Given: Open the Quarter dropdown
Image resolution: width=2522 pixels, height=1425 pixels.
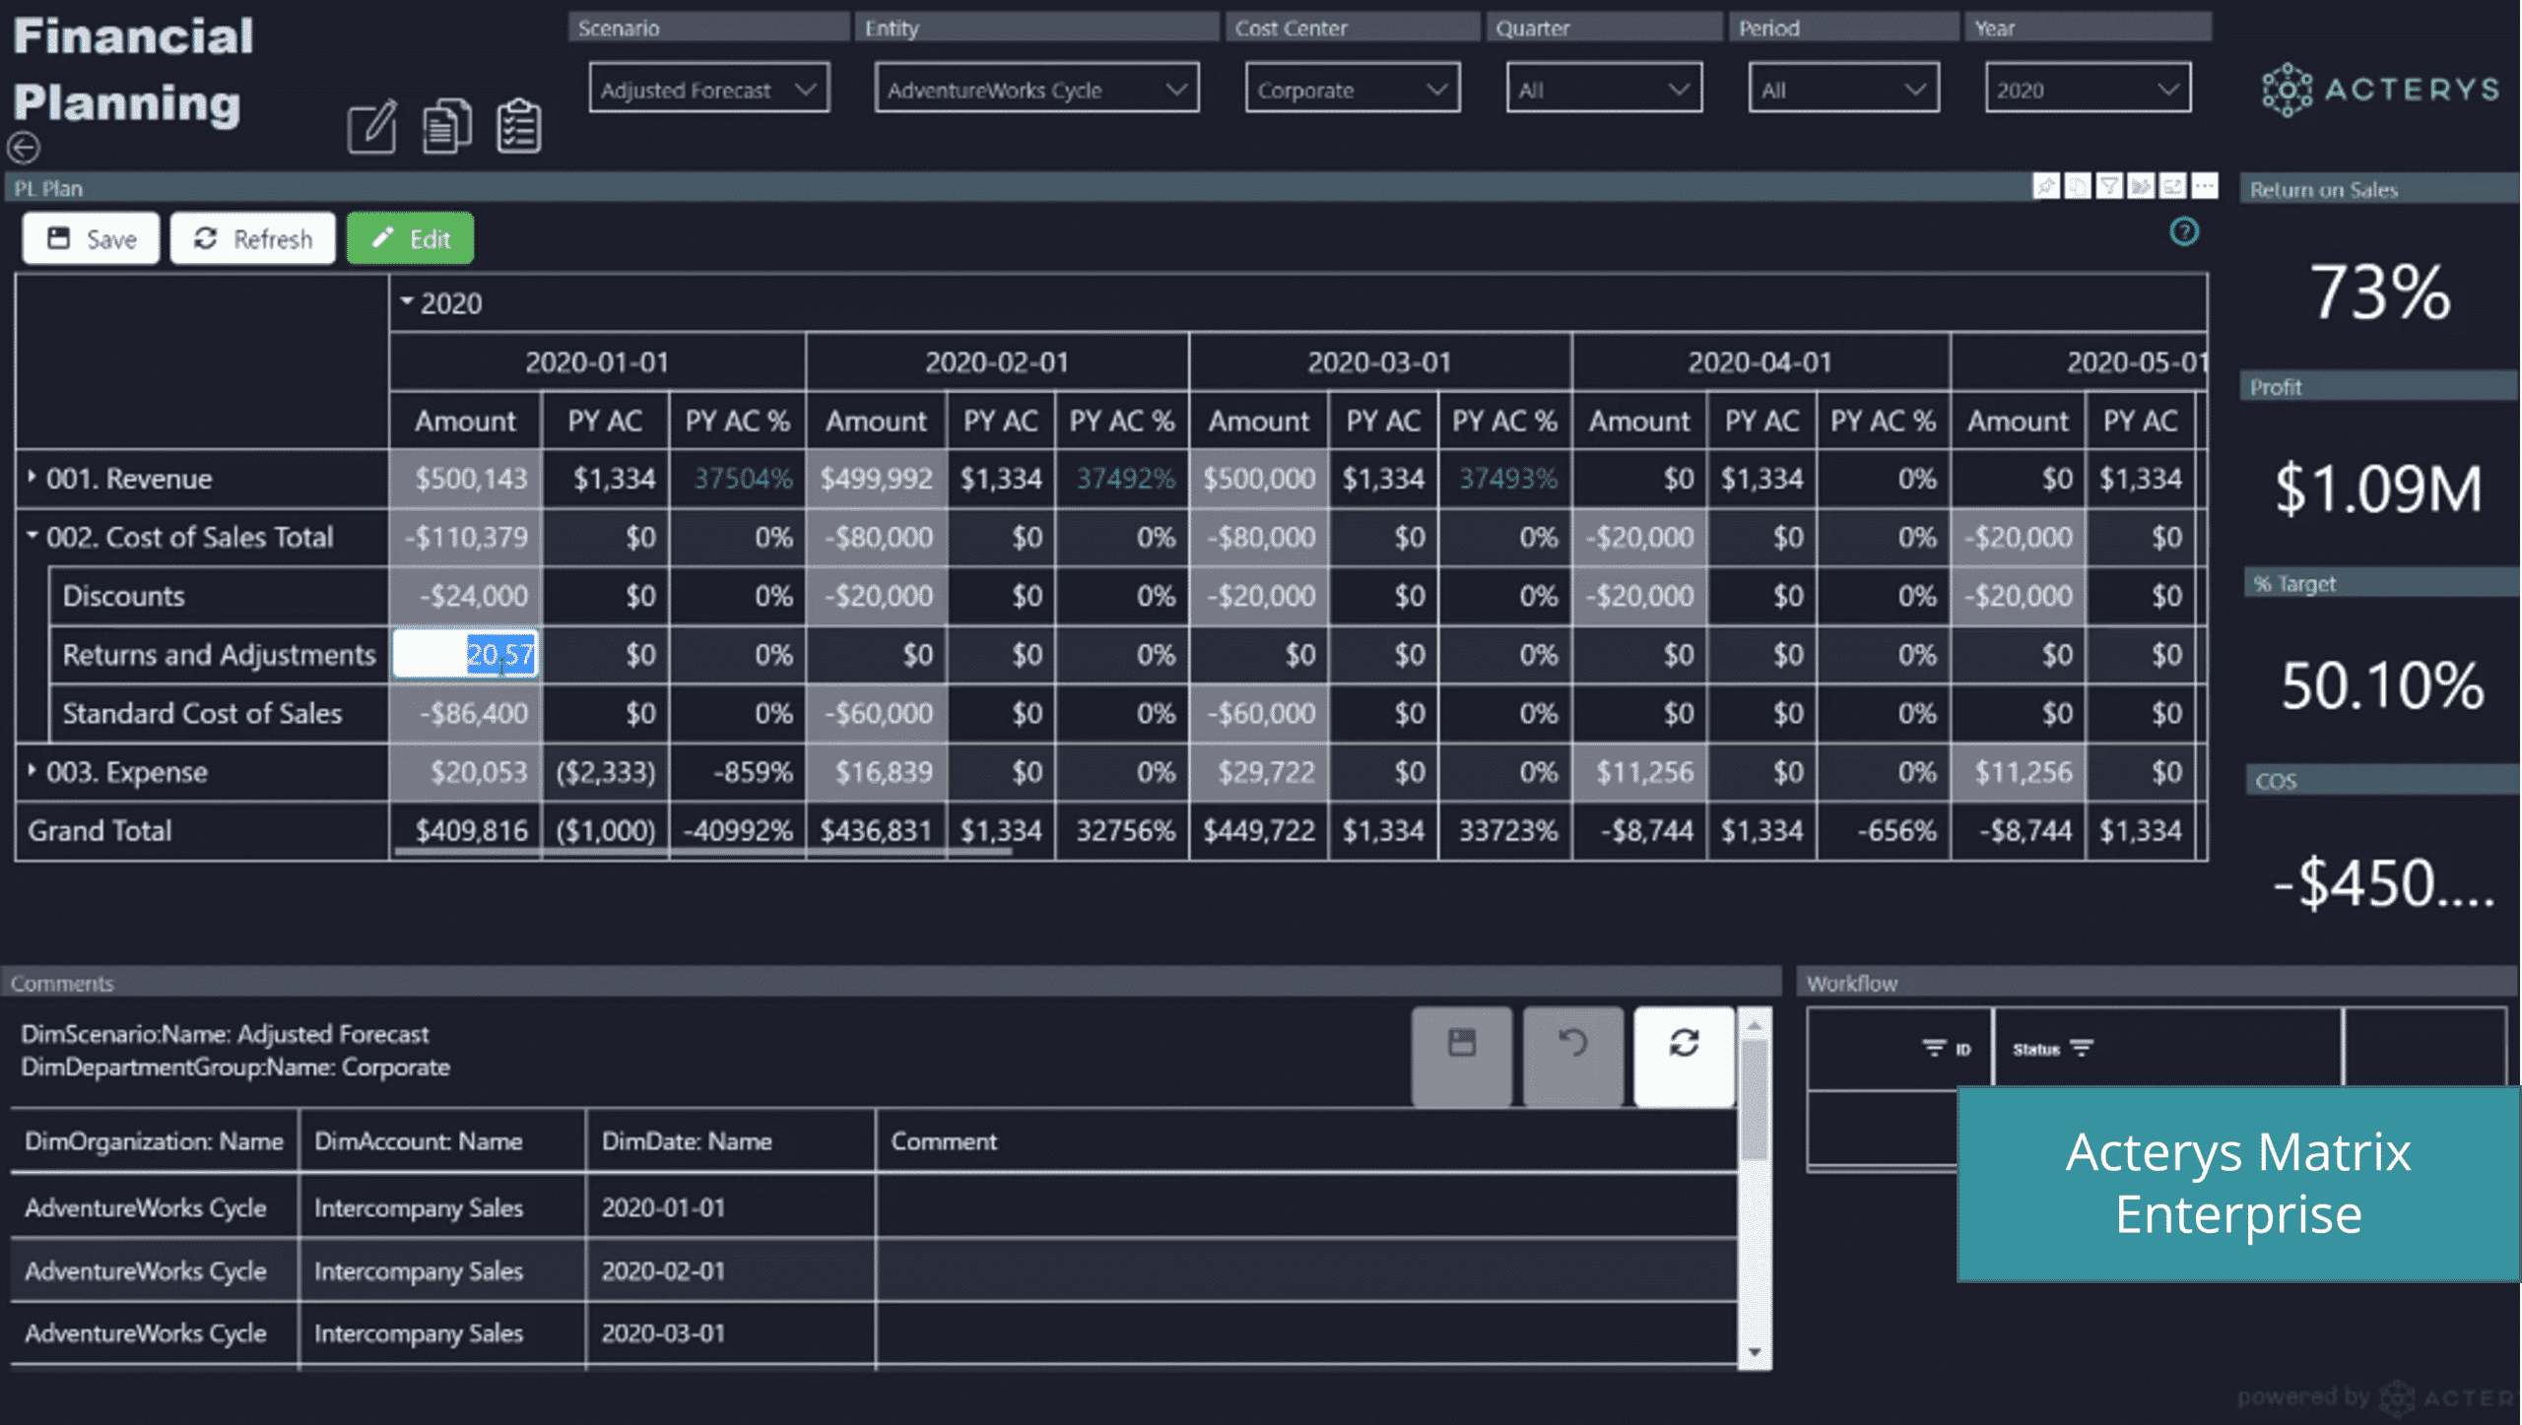Looking at the screenshot, I should click(1604, 89).
